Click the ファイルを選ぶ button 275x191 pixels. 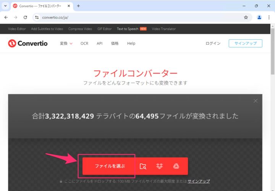(x=110, y=166)
